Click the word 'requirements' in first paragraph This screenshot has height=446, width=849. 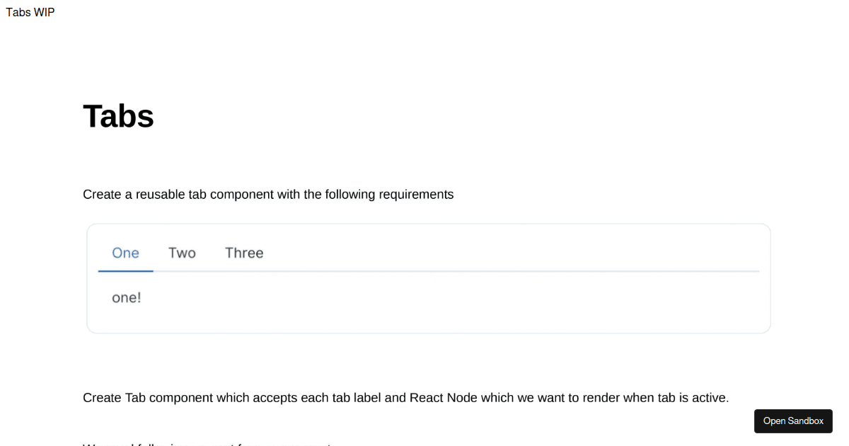[416, 195]
